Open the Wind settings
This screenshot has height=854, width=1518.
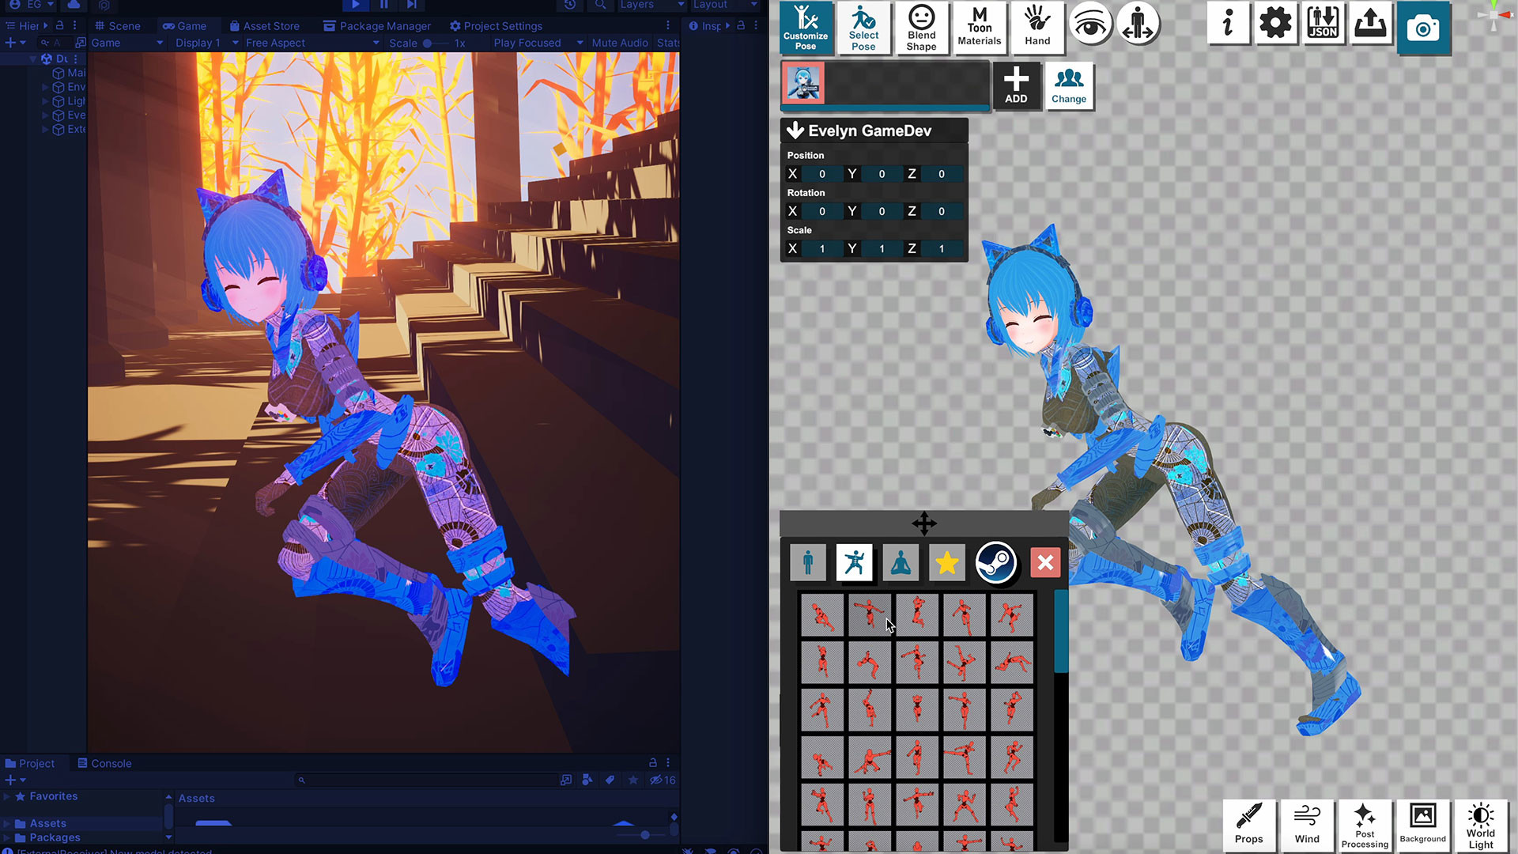tap(1307, 826)
